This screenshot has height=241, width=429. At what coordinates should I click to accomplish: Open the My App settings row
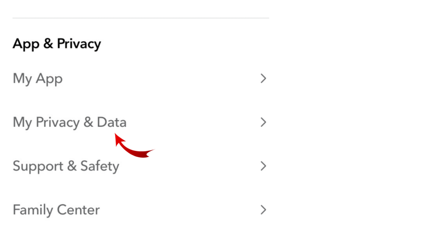click(x=38, y=79)
